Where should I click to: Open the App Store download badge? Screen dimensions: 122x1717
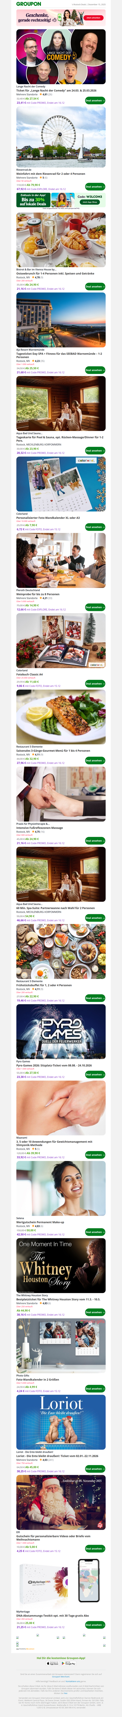click(53, 1663)
